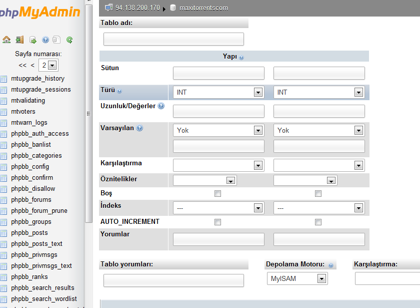Open the phpbb_search_results table
Image resolution: width=420 pixels, height=308 pixels.
42,288
